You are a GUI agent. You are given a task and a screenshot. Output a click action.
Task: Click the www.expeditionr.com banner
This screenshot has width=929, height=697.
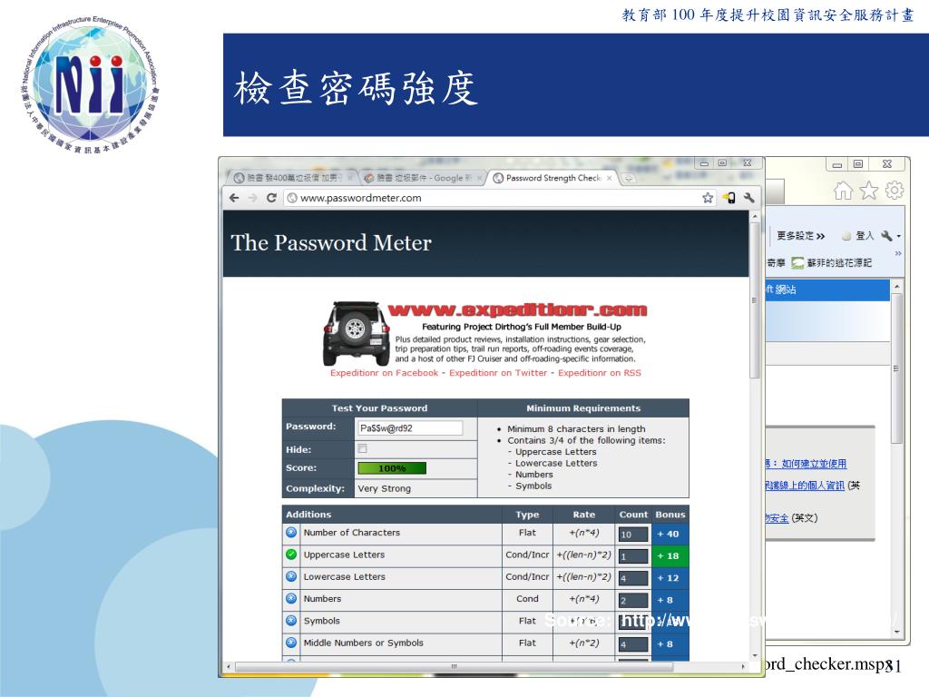[x=517, y=310]
